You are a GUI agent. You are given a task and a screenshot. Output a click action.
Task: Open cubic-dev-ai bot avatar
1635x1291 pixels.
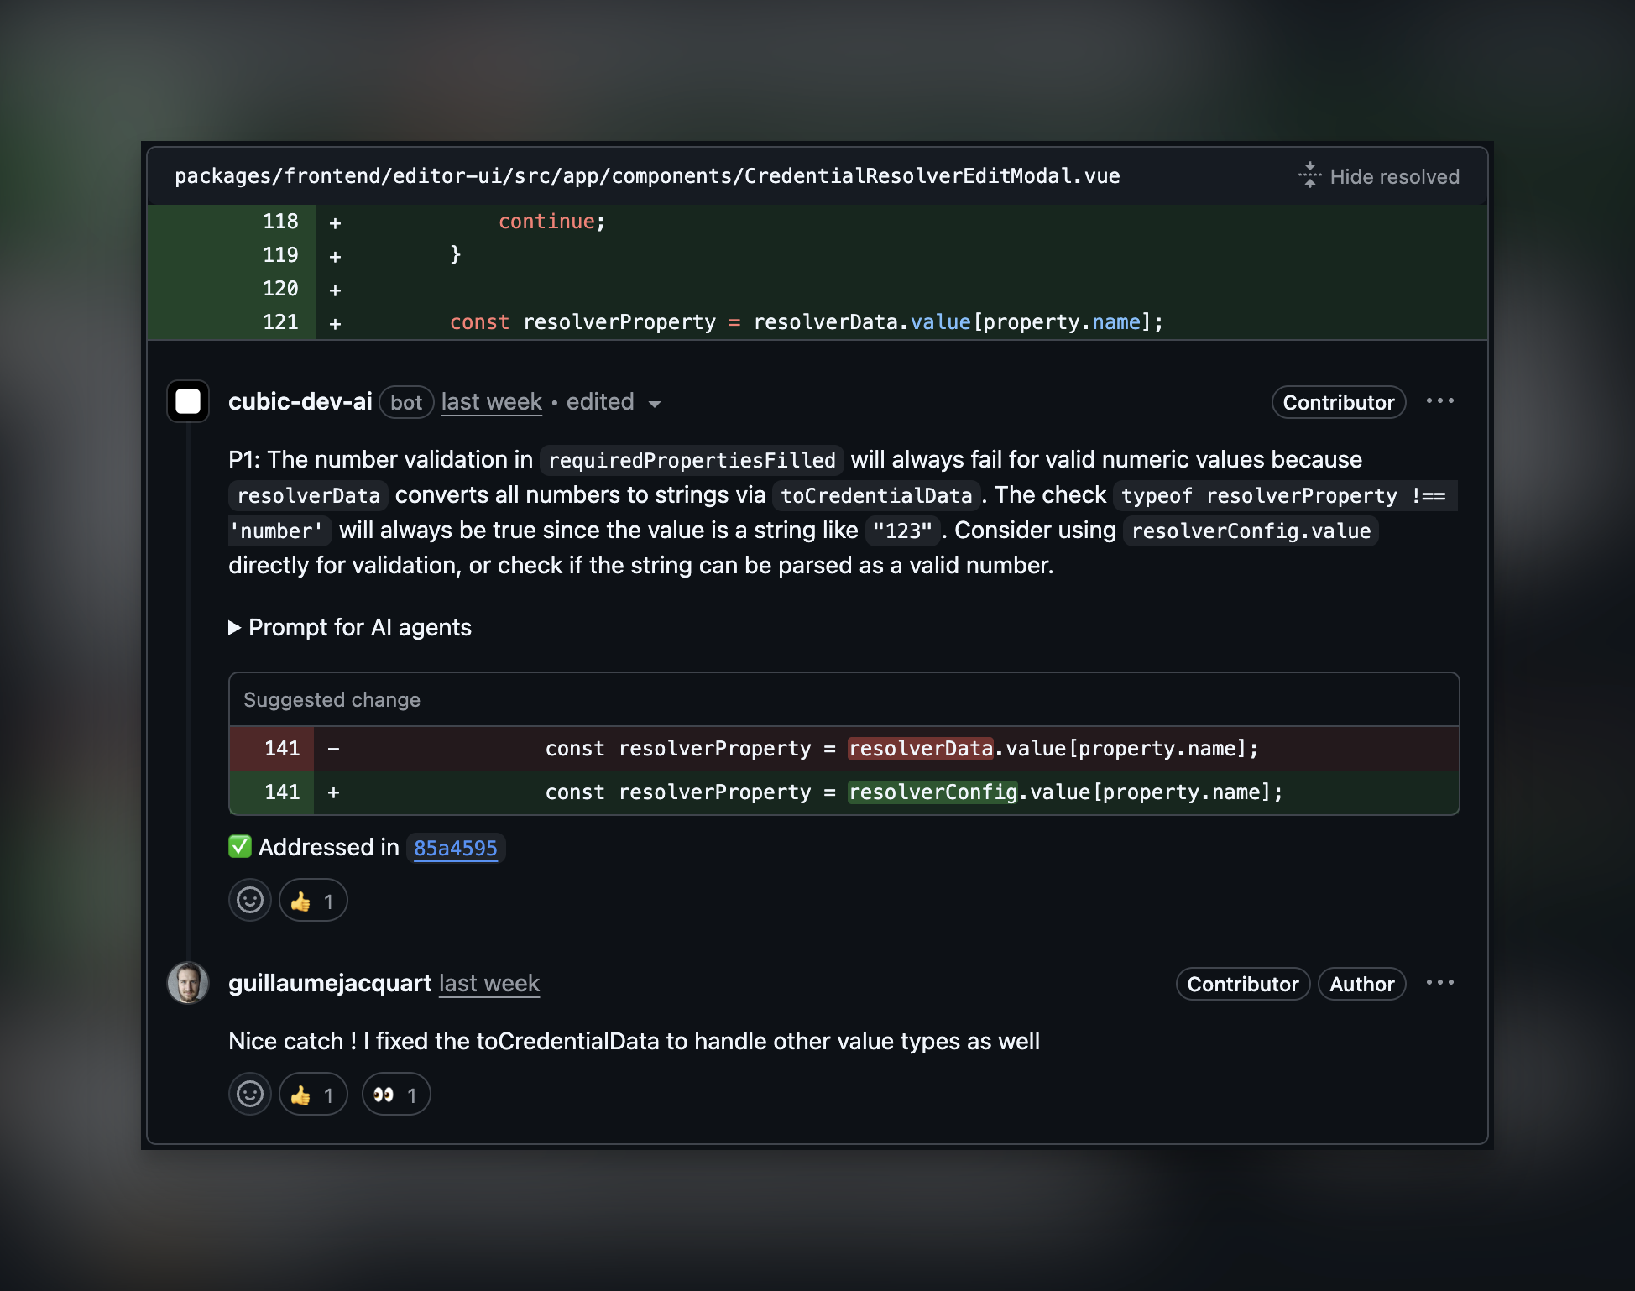(x=188, y=401)
